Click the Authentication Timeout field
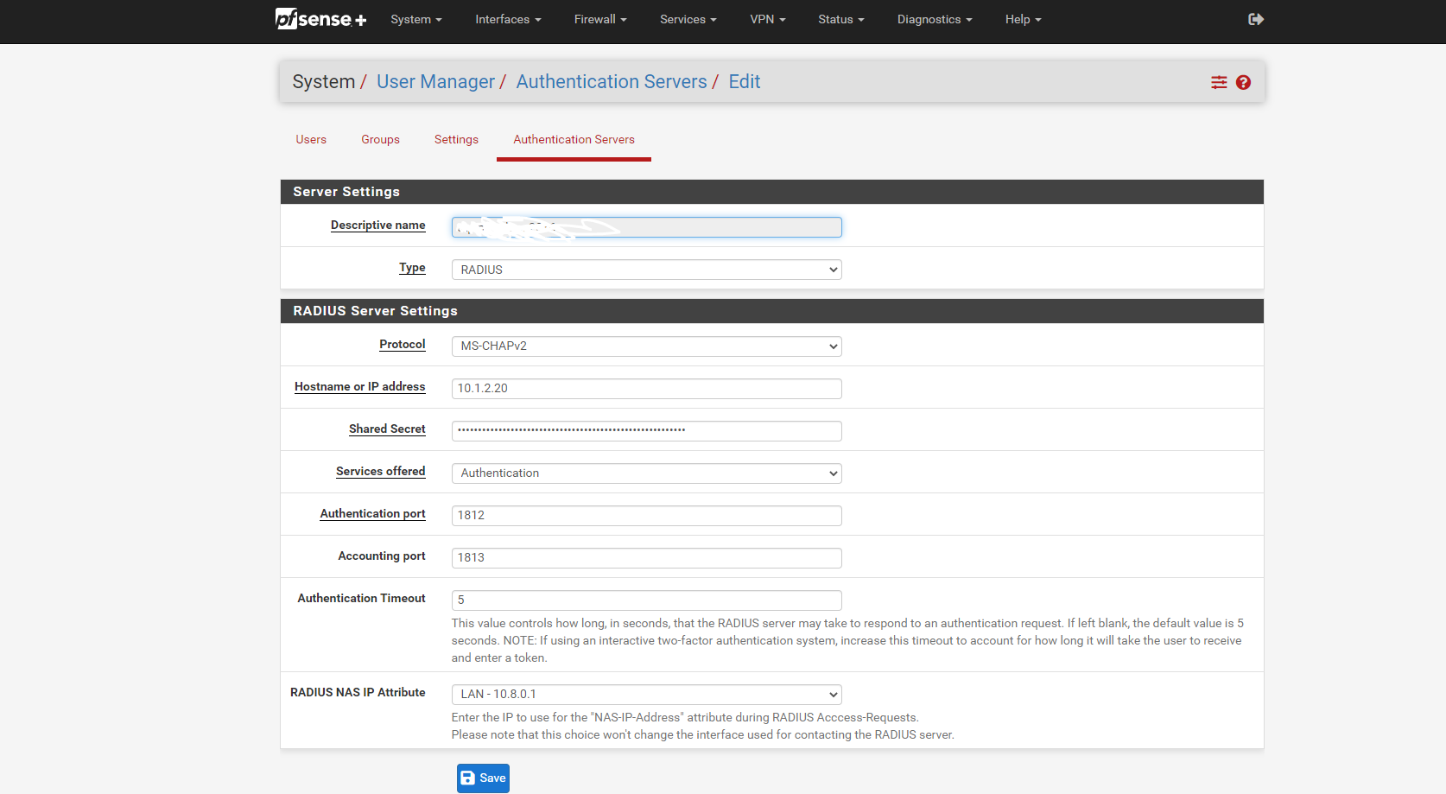The height and width of the screenshot is (794, 1446). [646, 600]
